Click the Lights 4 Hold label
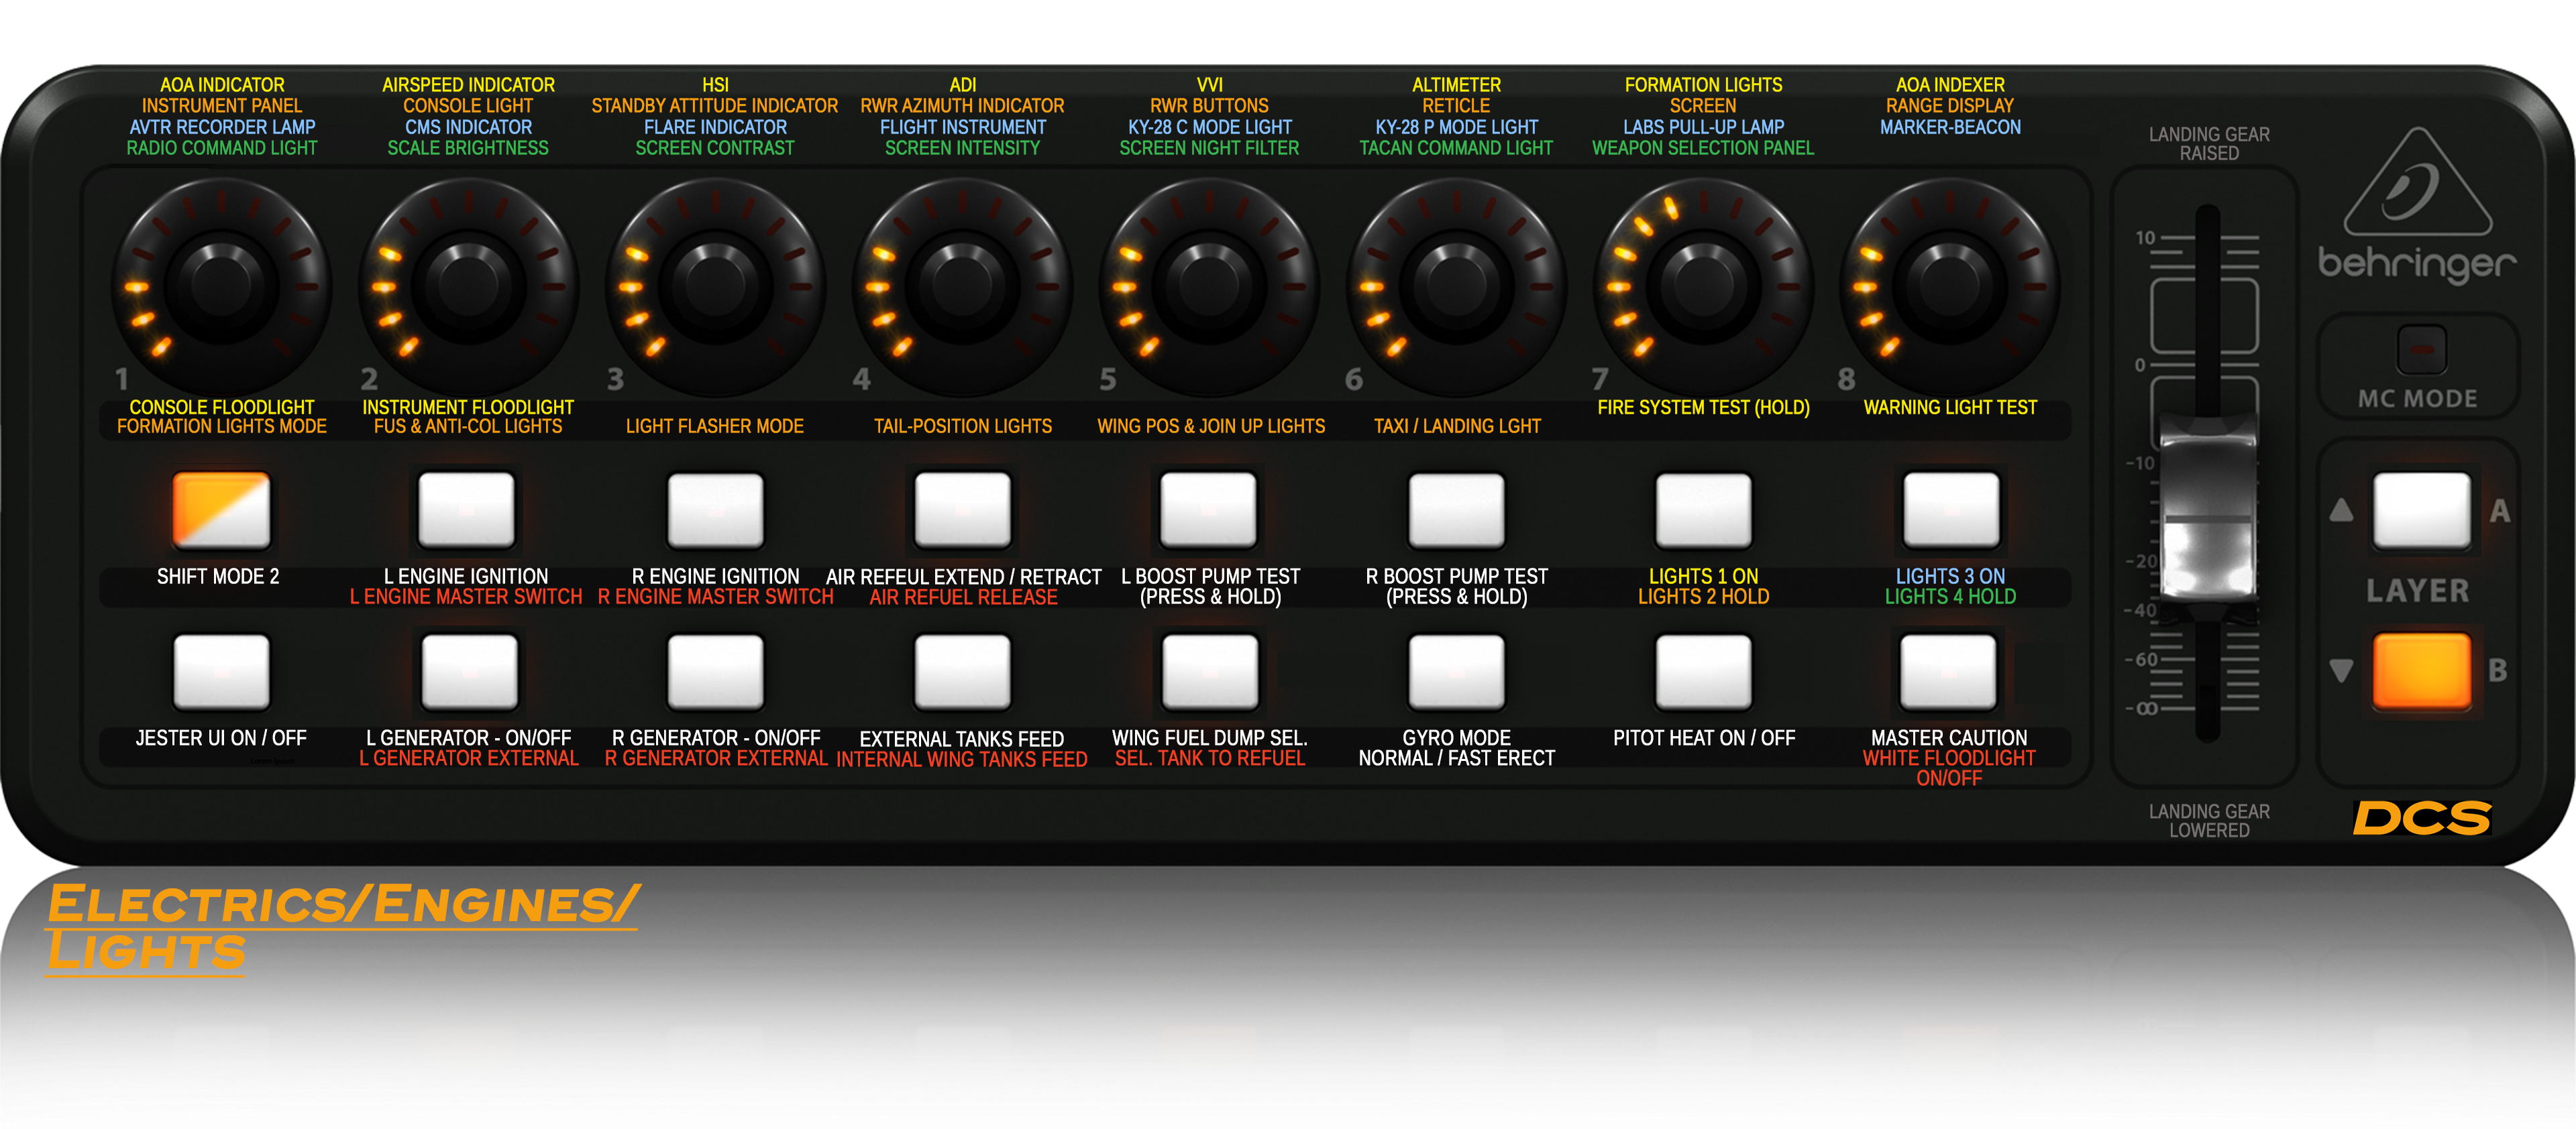The image size is (2576, 1129). point(1950,597)
